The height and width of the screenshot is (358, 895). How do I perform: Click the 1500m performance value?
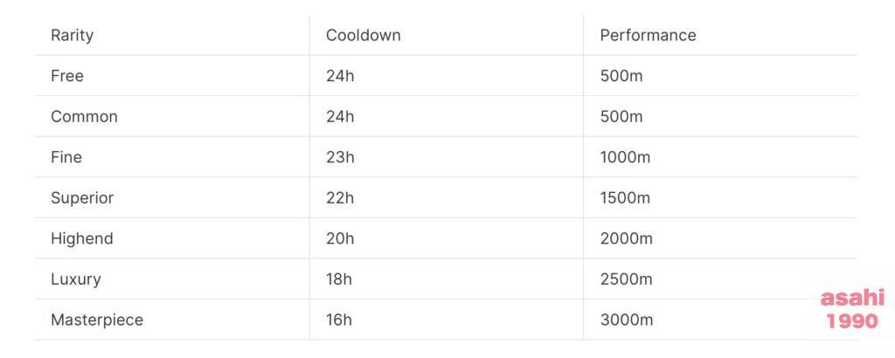[625, 198]
